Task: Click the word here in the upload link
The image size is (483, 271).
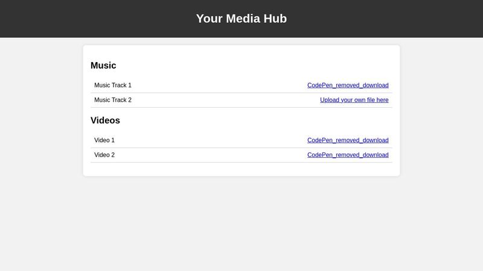Action: (382, 100)
